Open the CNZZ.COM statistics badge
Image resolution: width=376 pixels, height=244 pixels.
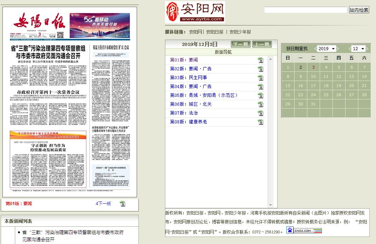[x=304, y=231]
